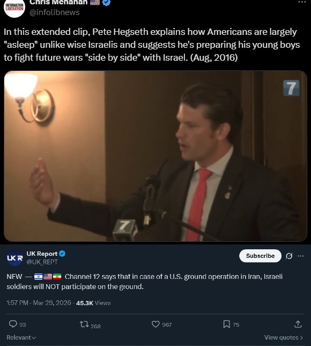Viewport: 311px width, 346px height.
Task: Click the 45.3K Views count
Action: click(93, 303)
